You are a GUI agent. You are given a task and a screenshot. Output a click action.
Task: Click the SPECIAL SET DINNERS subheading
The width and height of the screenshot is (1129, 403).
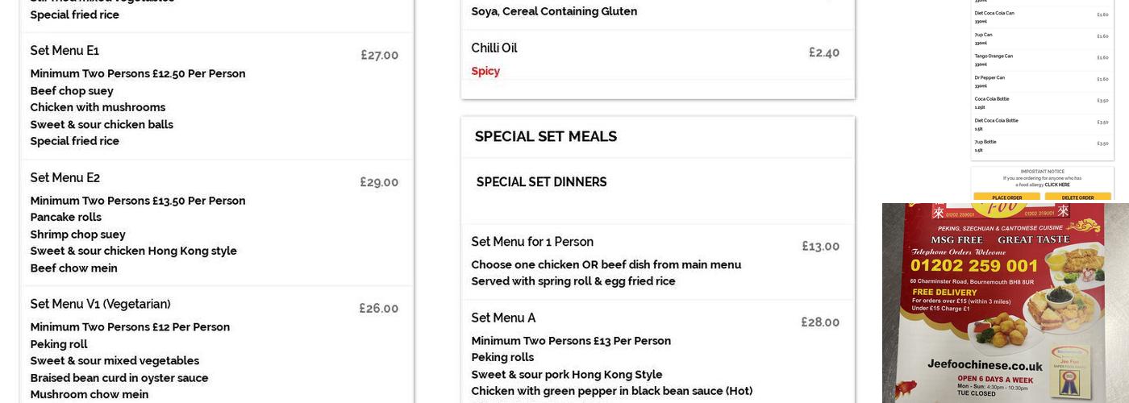(542, 182)
